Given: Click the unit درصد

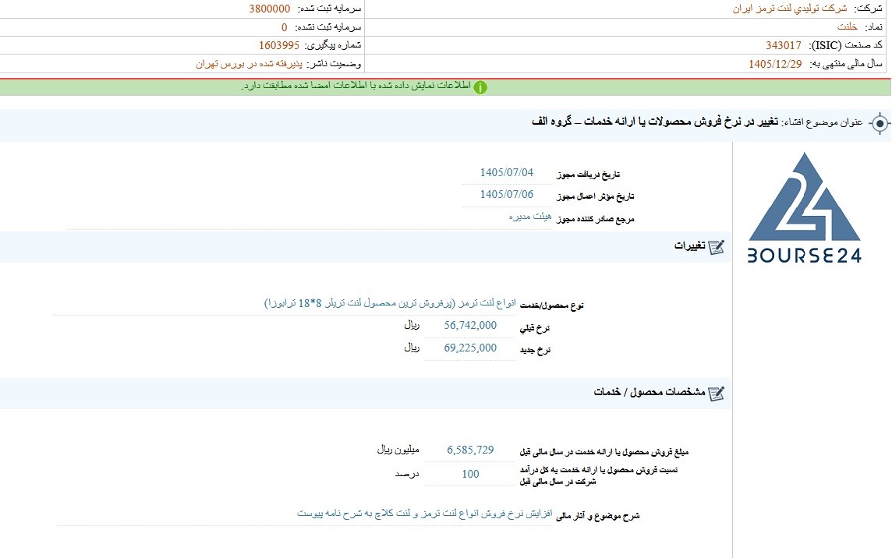Looking at the screenshot, I should point(407,475).
